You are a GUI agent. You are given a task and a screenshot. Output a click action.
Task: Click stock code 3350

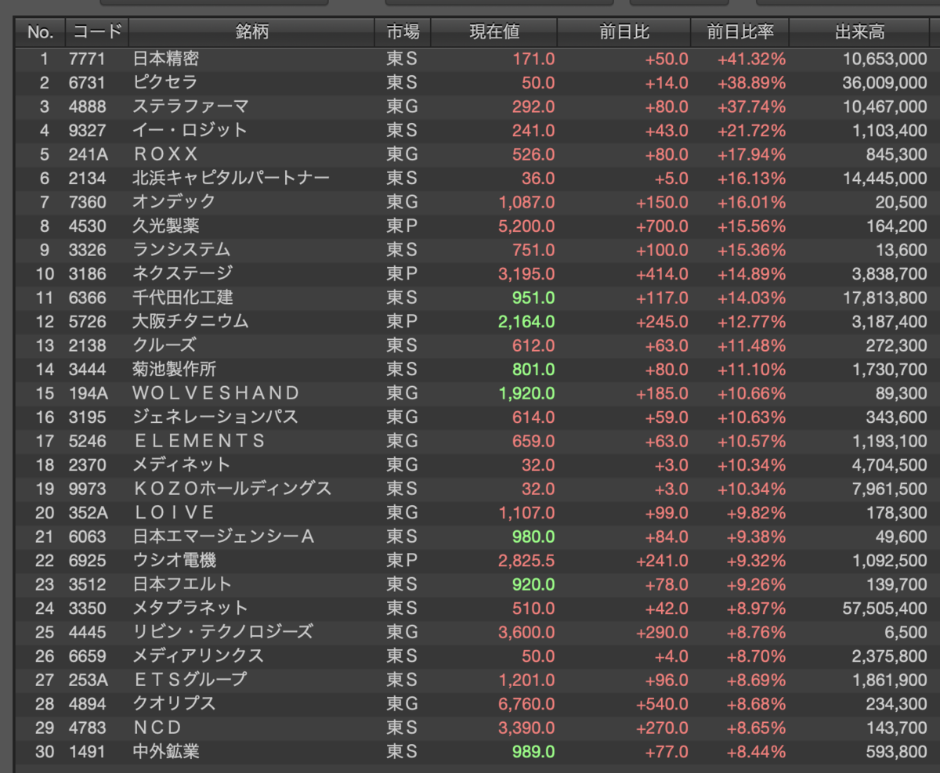pyautogui.click(x=87, y=608)
